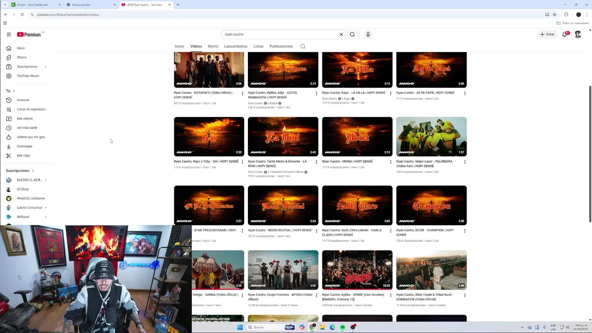The width and height of the screenshot is (592, 333).
Task: Clear the search box with the X icon
Action: click(x=341, y=34)
